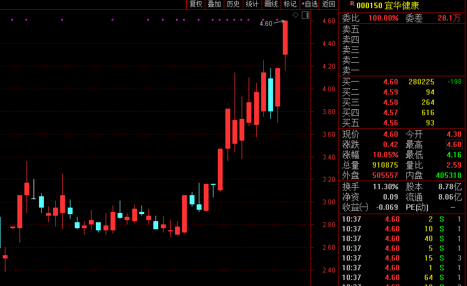Open the 历史 history view
Image resolution: width=467 pixels, height=286 pixels.
pos(233,4)
